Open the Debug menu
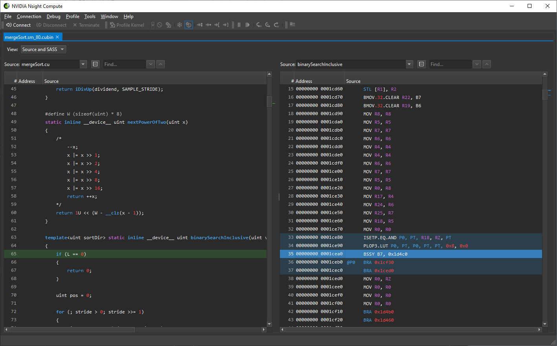The height and width of the screenshot is (346, 557). pos(53,16)
